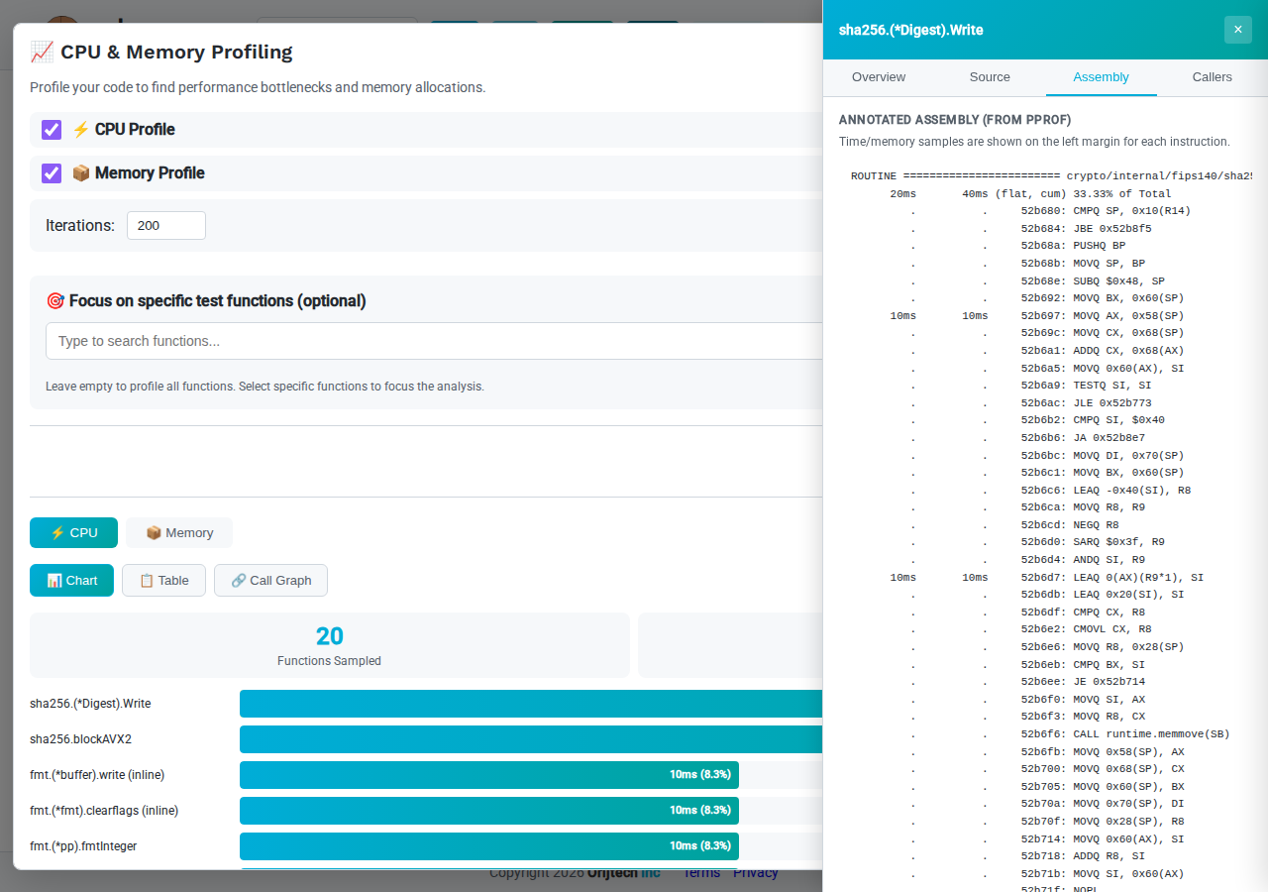The height and width of the screenshot is (892, 1268).
Task: Uncheck the CPU Profile checkbox
Action: click(52, 130)
